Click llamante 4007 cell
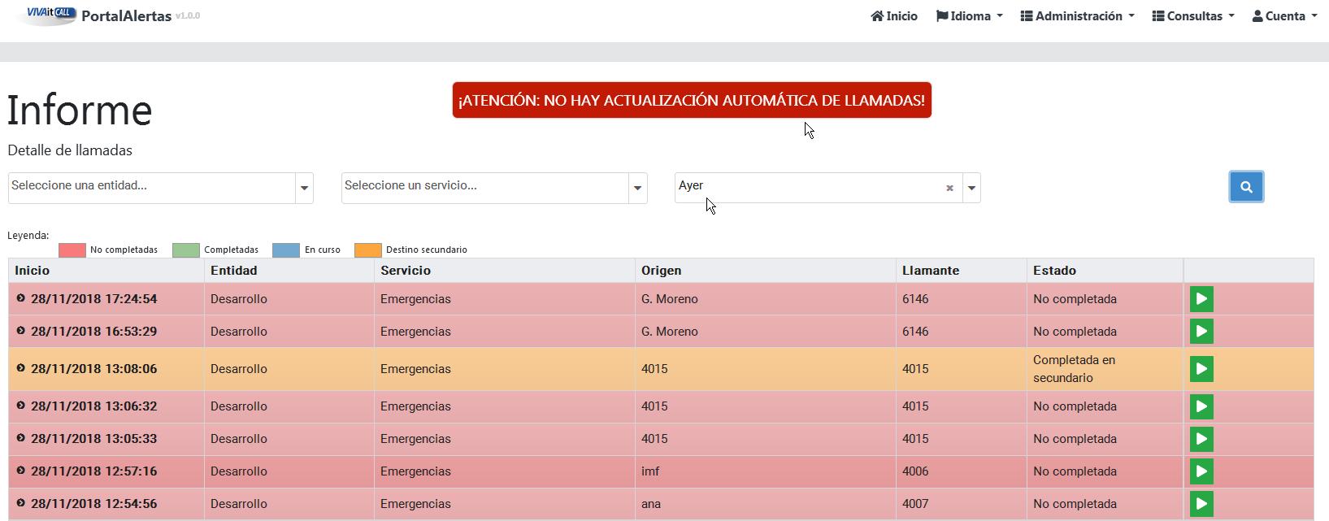 coord(915,504)
